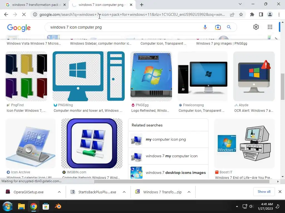
Task: Click the vertical page scrollbar thumb
Action: pos(282,87)
